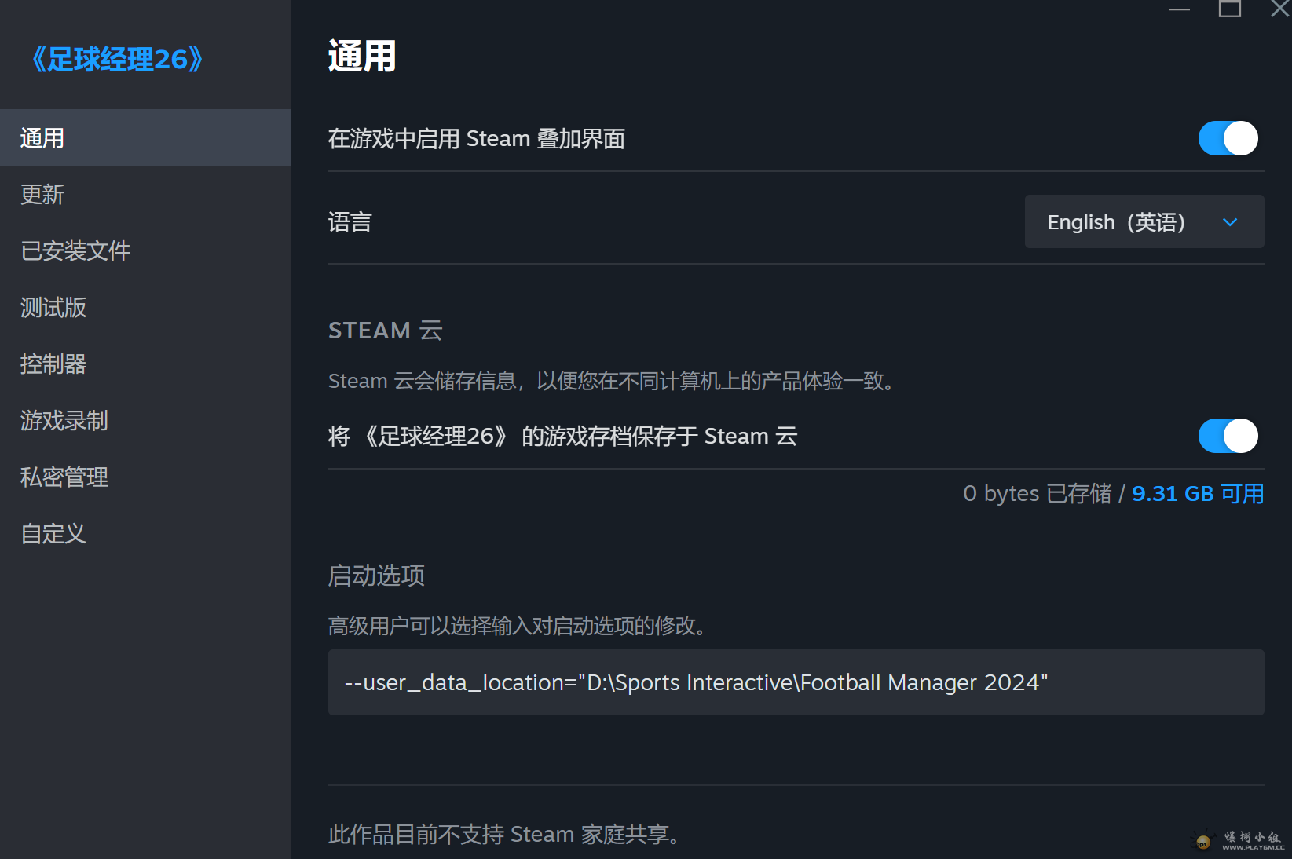Click the Steam 家庭共享 notice text
This screenshot has height=859, width=1292.
(504, 834)
